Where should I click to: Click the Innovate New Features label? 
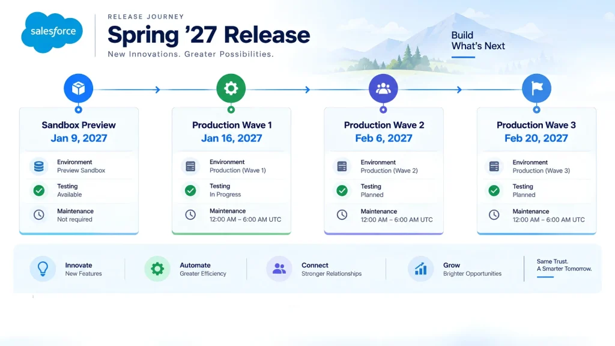83,269
